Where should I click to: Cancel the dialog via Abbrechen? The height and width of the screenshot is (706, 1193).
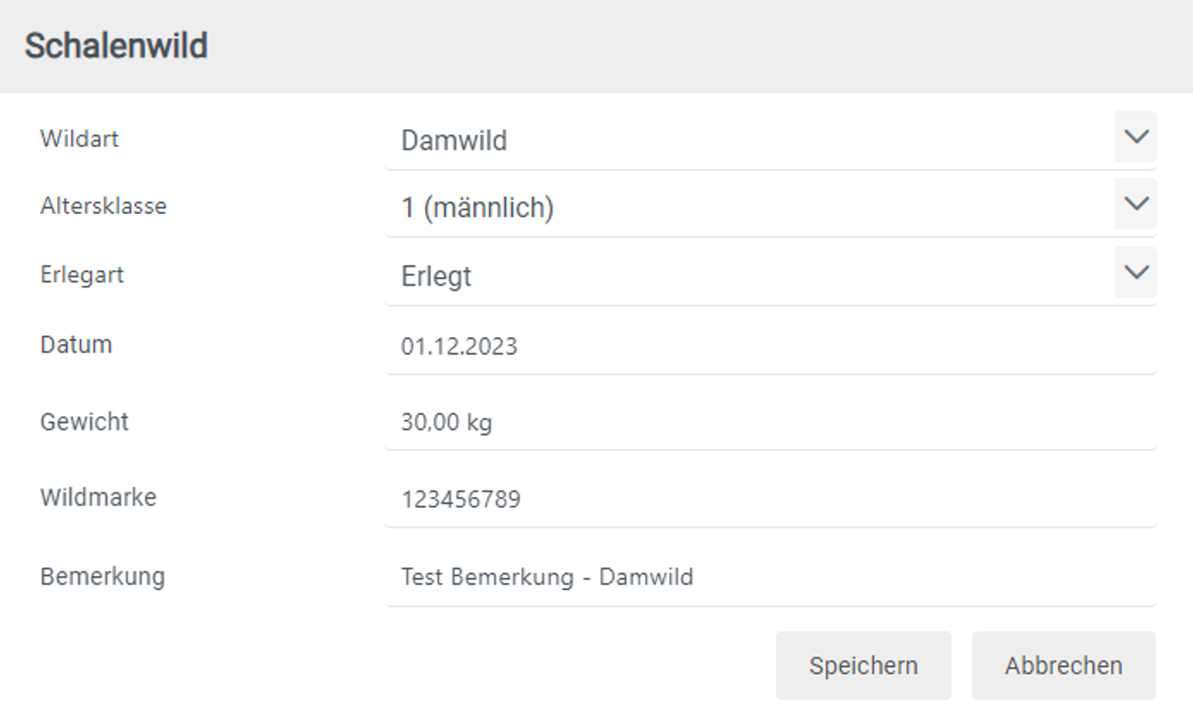[1063, 666]
